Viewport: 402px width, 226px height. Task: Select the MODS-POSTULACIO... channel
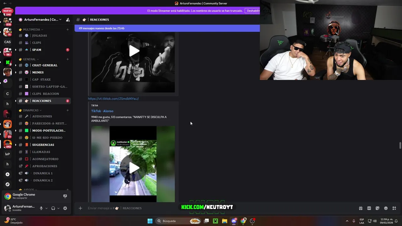(x=44, y=131)
